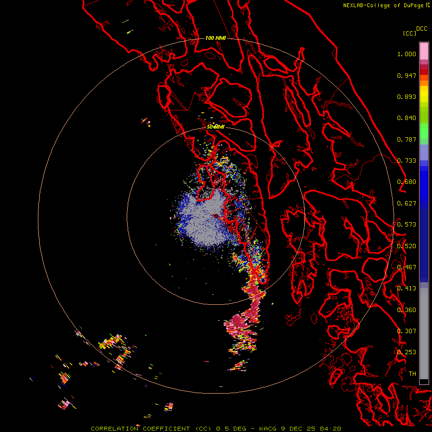The height and width of the screenshot is (432, 432).
Task: Click the TH threshold label
Action: click(412, 374)
